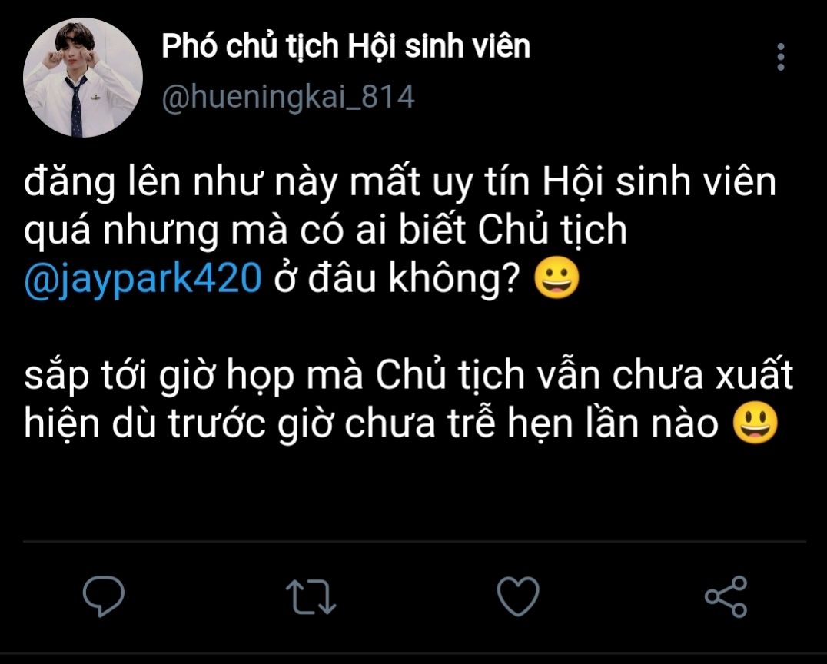Viewport: 827px width, 664px height.
Task: Click the words quá nhưng mà có ai biết
Action: coord(244,230)
